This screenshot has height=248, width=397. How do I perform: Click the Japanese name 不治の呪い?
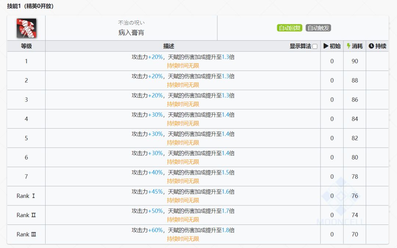click(131, 23)
